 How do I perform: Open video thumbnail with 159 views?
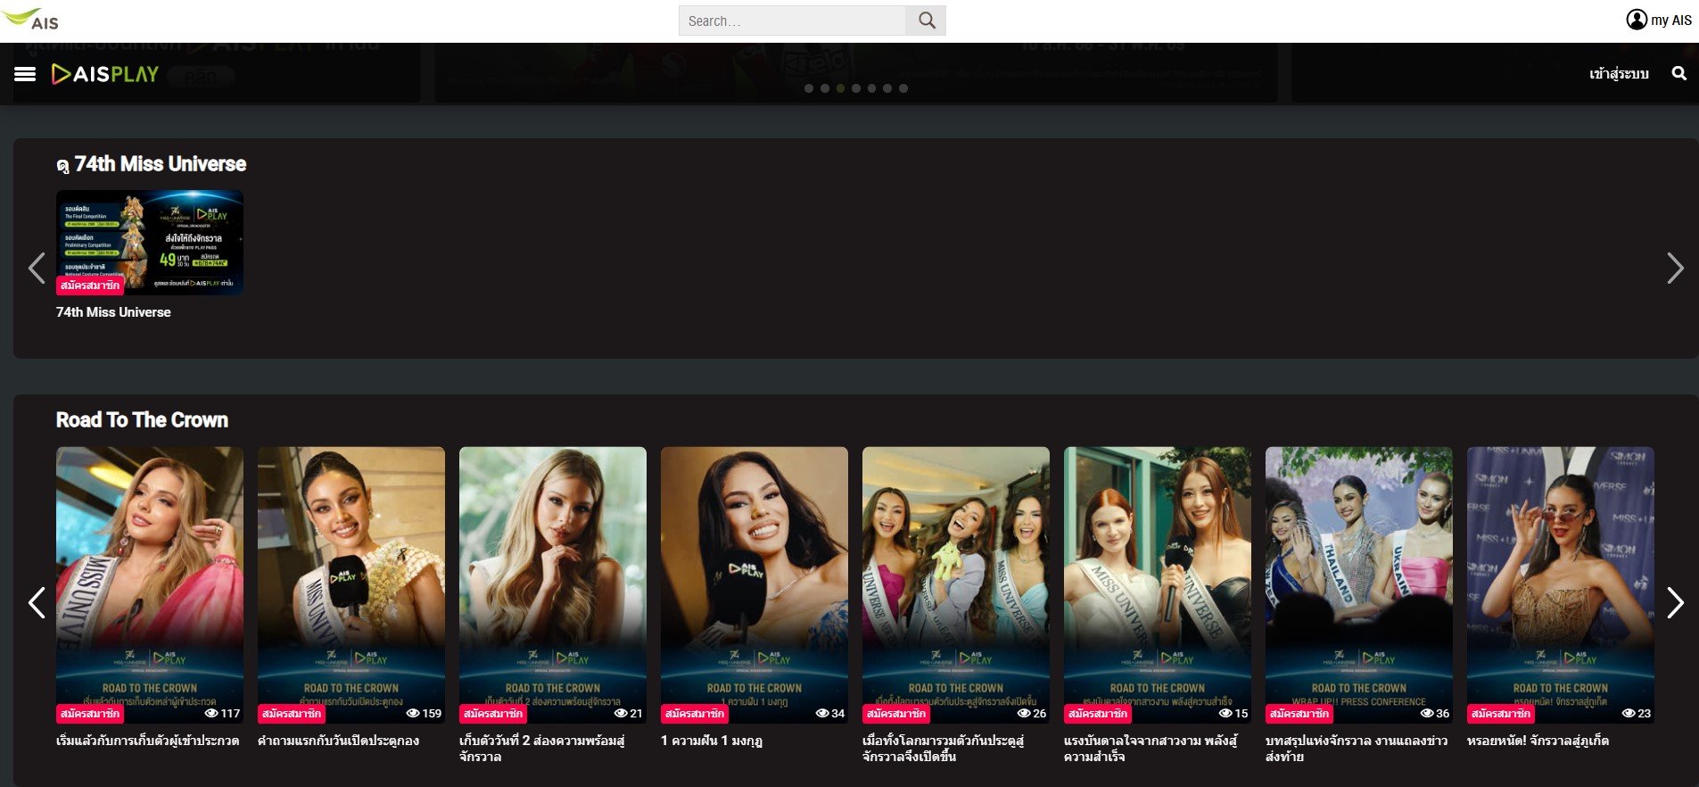click(351, 584)
